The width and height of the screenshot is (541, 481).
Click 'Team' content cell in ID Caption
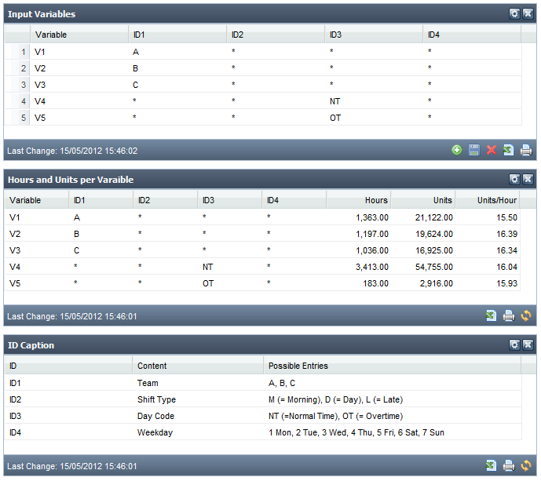198,383
